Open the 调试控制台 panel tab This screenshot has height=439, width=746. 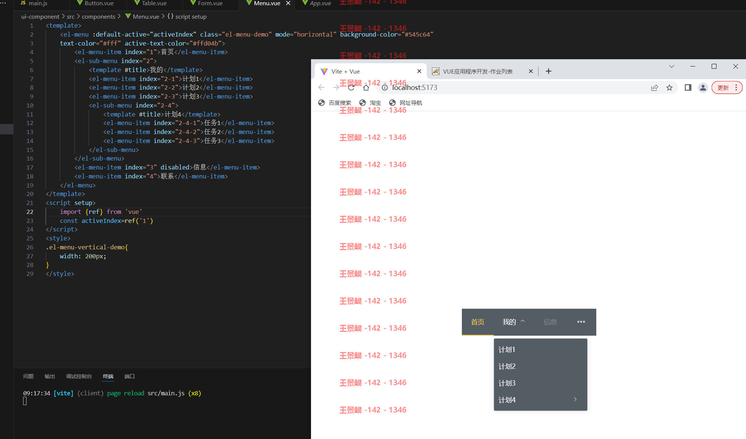[x=79, y=376]
